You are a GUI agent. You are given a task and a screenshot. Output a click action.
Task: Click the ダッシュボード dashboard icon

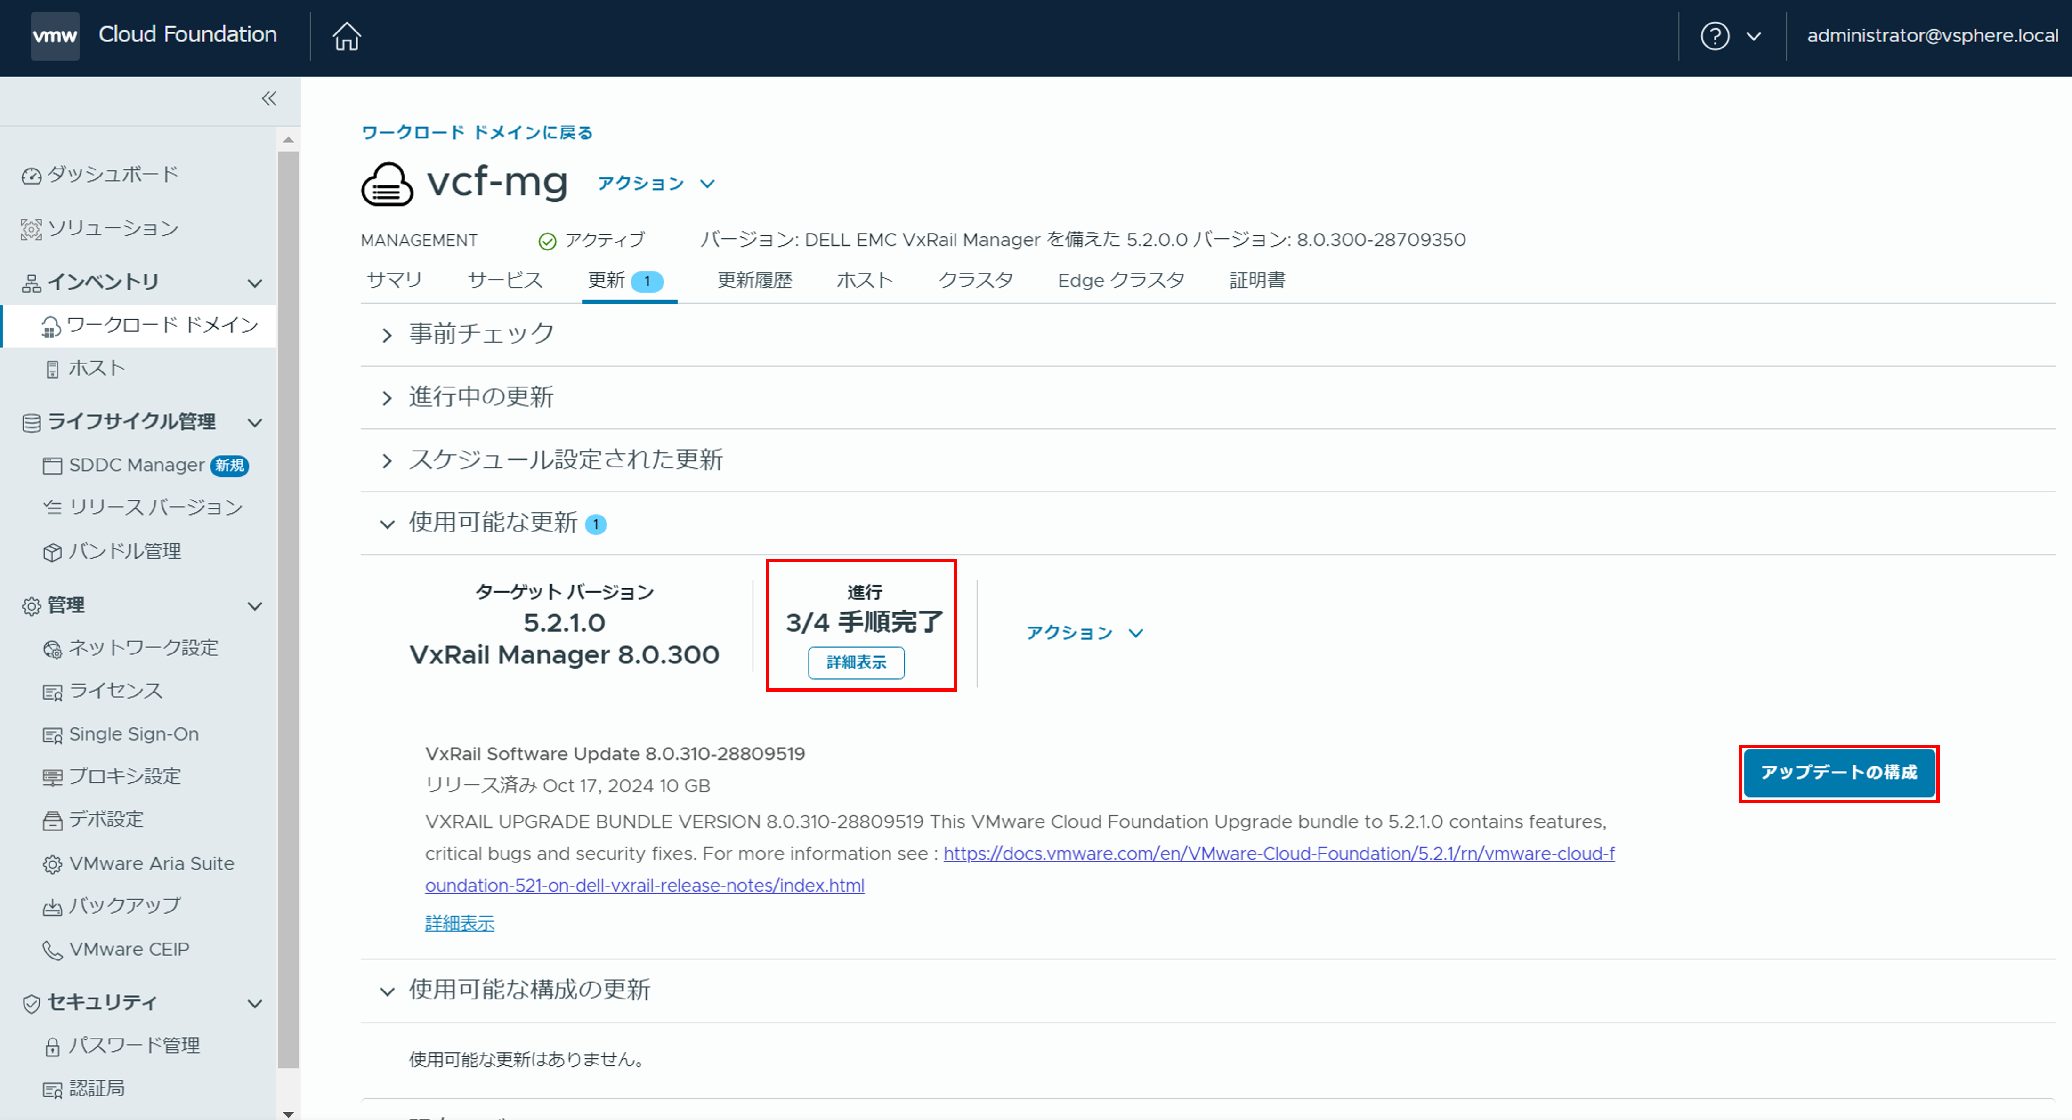click(x=32, y=175)
